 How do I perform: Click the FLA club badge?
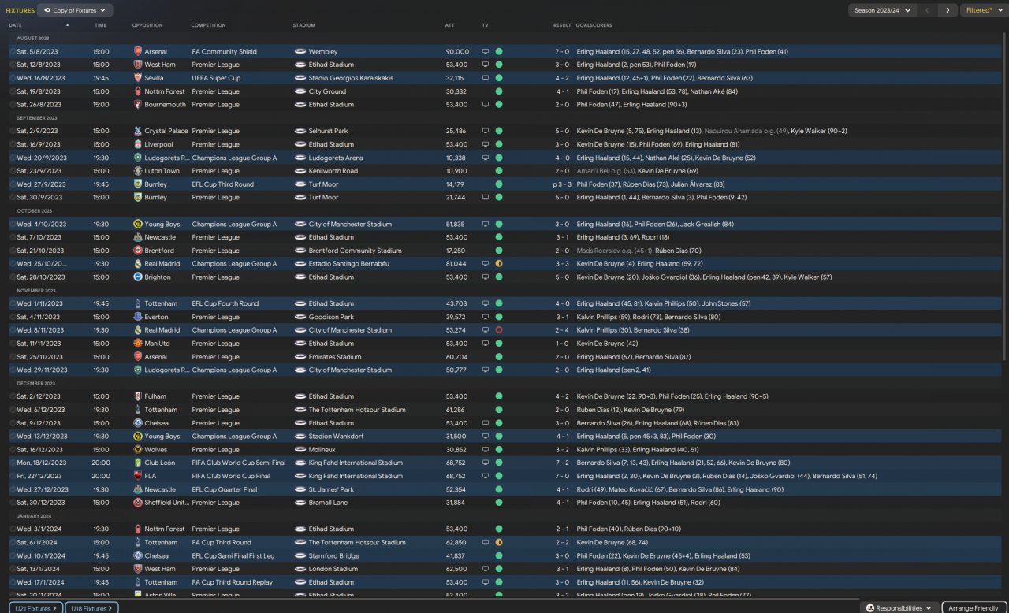tap(139, 476)
